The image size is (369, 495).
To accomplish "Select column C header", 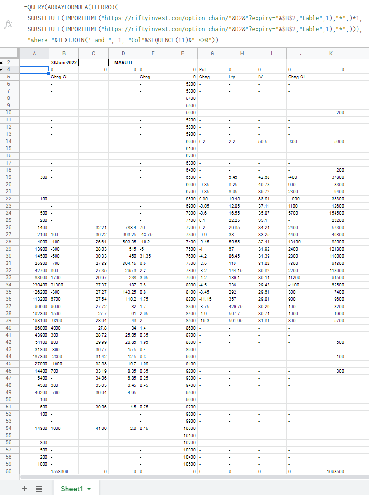I will tap(93, 53).
